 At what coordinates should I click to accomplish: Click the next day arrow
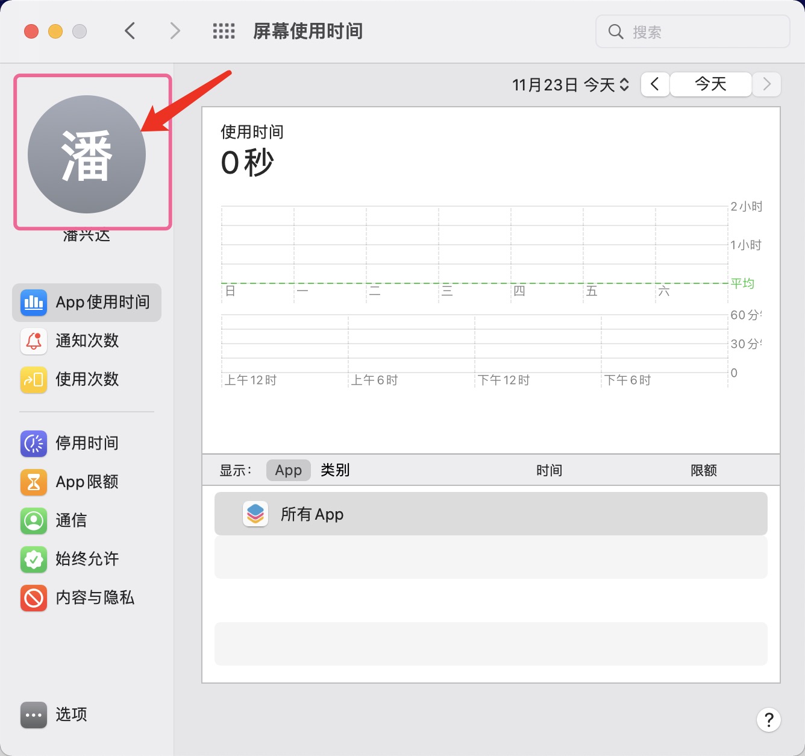(x=766, y=84)
